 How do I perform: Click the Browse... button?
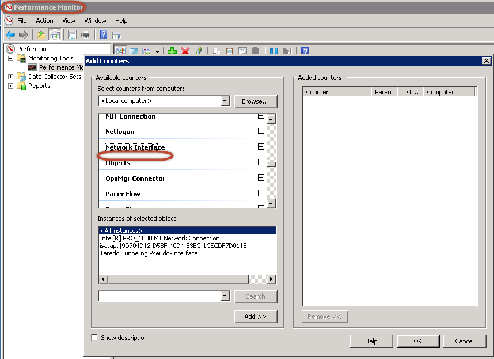click(256, 101)
